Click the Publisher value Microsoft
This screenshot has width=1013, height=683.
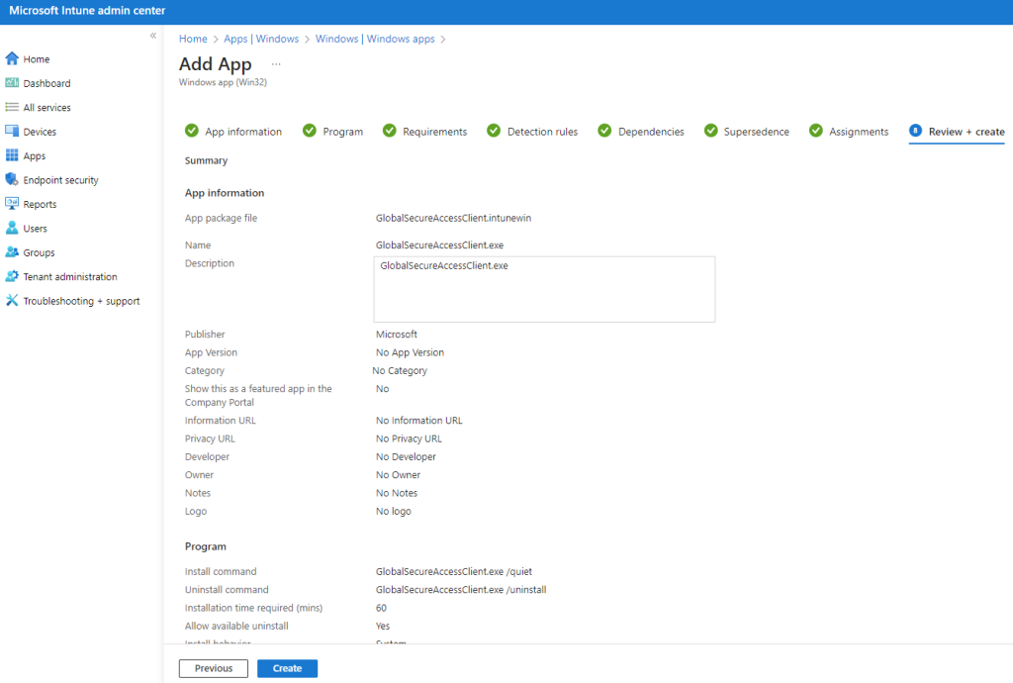point(397,334)
